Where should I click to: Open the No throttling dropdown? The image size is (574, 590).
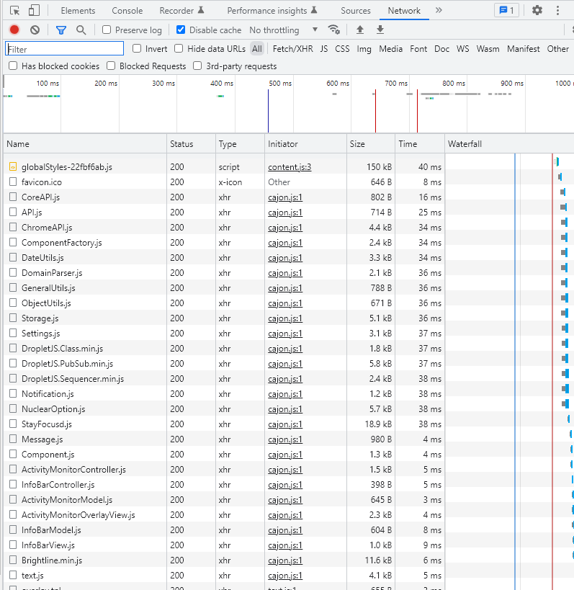[x=284, y=30]
